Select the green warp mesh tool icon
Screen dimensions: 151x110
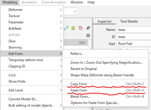(x=73, y=28)
